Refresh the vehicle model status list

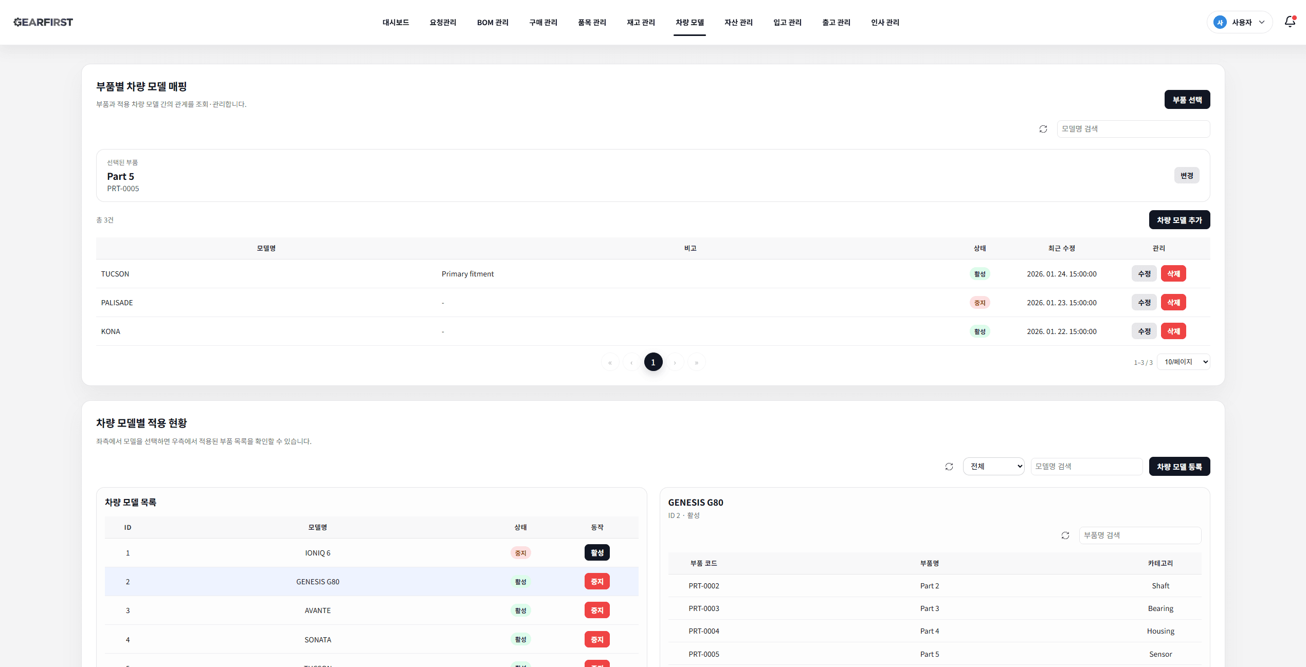tap(949, 467)
